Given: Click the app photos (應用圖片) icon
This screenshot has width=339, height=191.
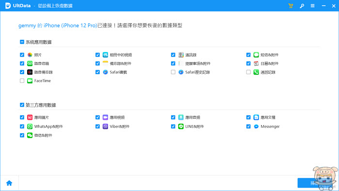Looking at the screenshot, I should tap(30, 117).
